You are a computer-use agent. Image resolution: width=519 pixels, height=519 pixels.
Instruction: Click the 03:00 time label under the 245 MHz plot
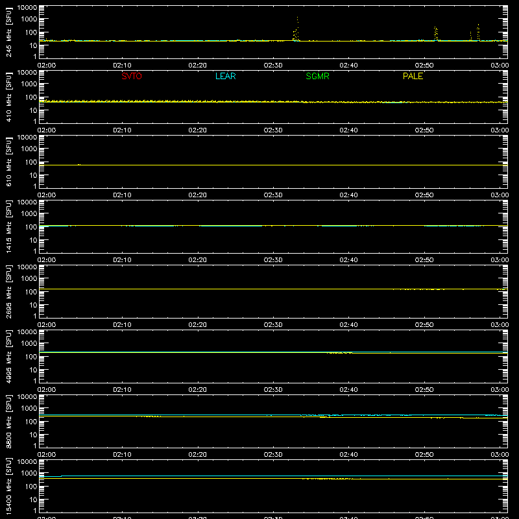500,66
